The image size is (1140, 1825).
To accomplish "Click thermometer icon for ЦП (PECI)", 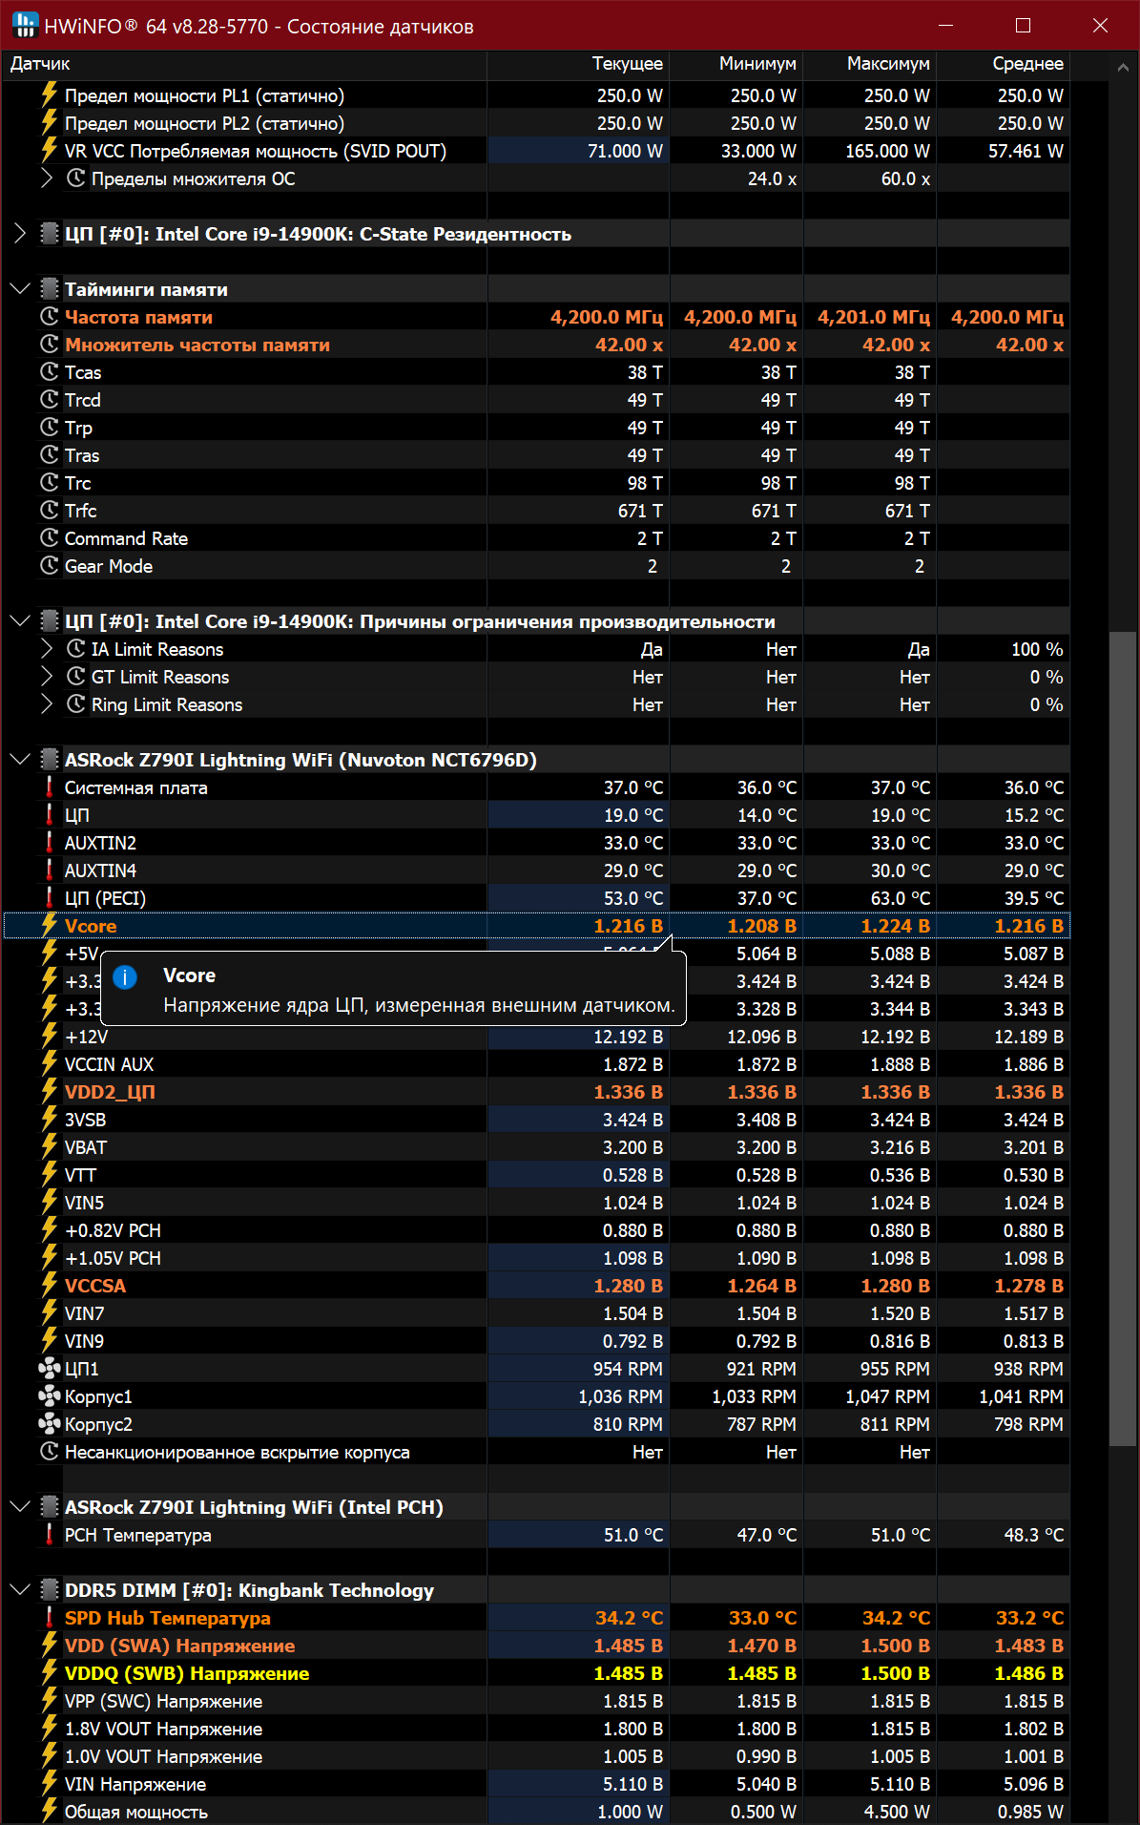I will pos(50,898).
